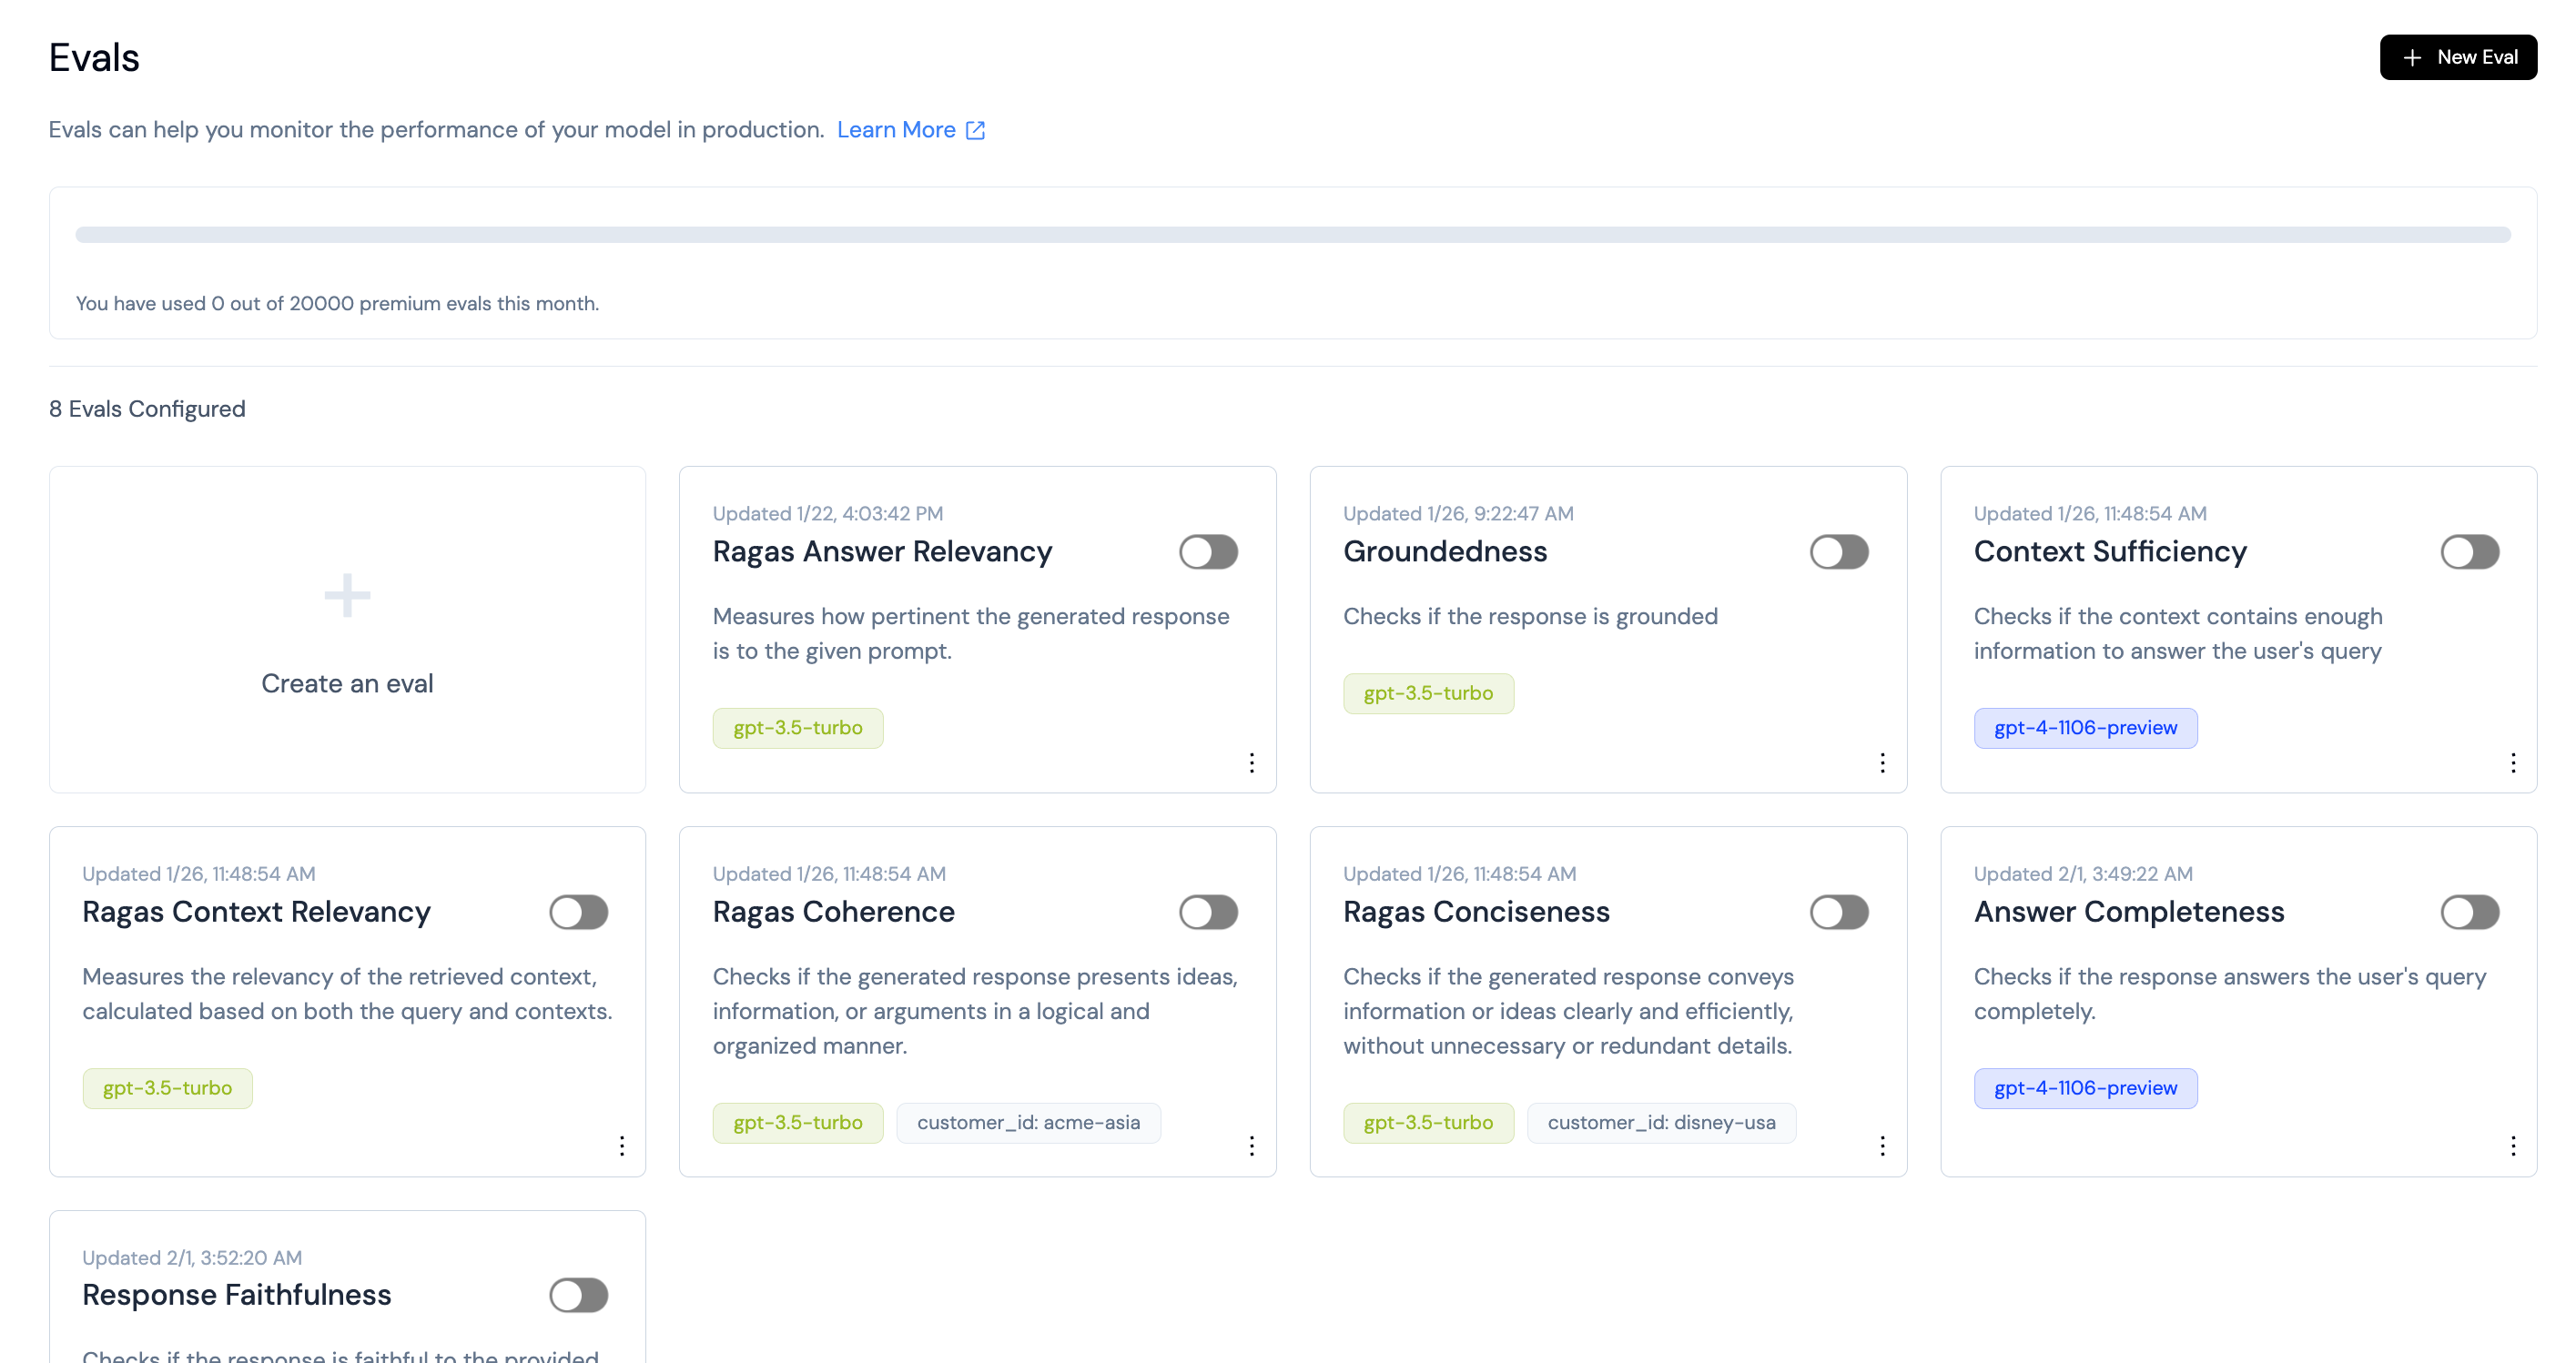The image size is (2576, 1363).
Task: Open the Ragas Coherence three-dot menu
Action: pos(1251,1146)
